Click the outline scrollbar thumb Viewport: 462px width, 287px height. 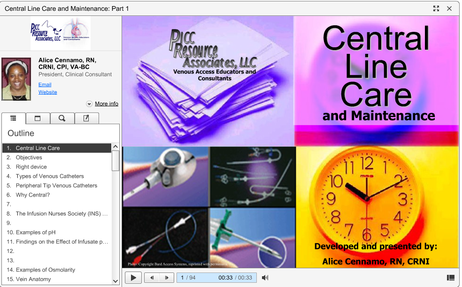pos(115,161)
